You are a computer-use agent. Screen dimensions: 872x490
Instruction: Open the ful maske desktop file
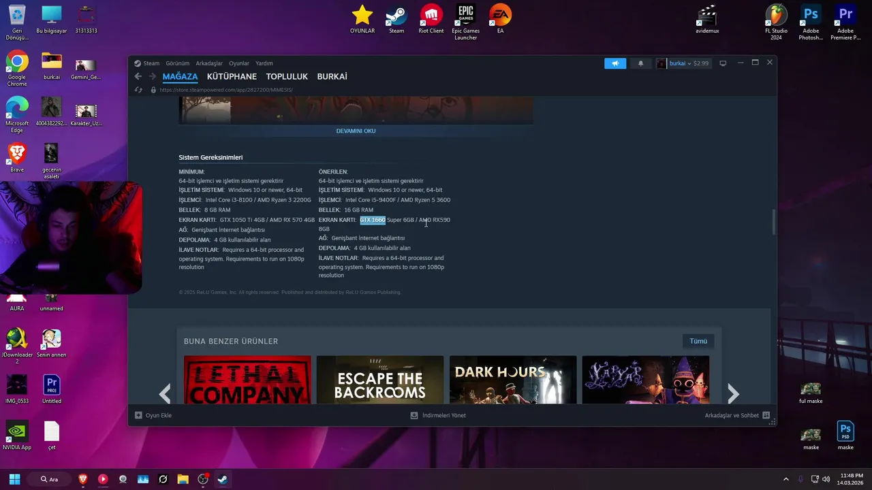811,393
